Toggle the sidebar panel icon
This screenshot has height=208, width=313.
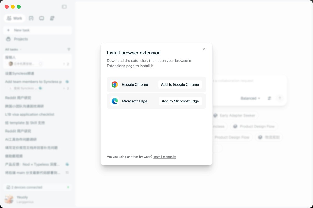click(x=64, y=7)
